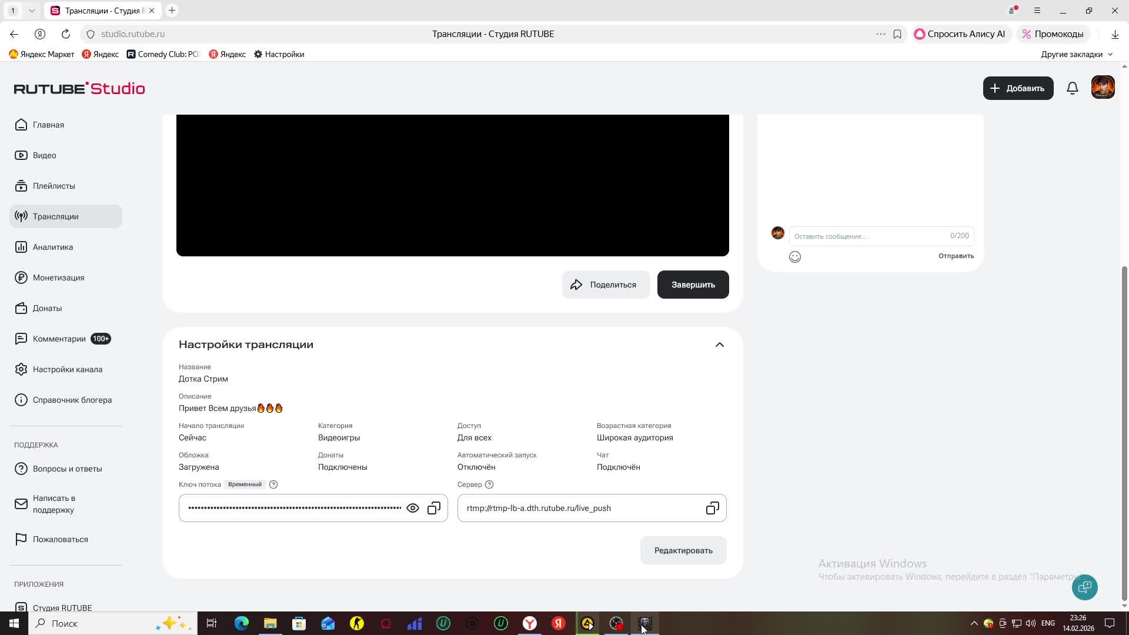Screen dimensions: 1129x635
Task: Open notifications bell
Action: pyautogui.click(x=1073, y=88)
